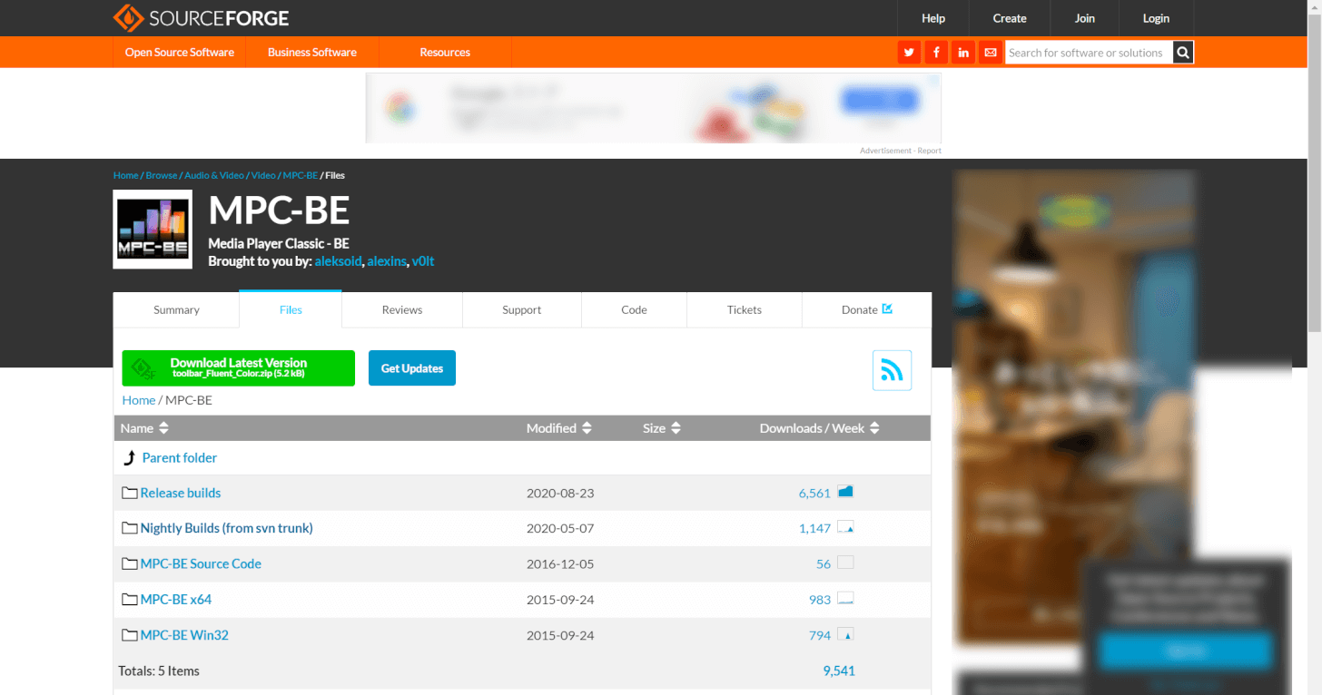Viewport: 1322px width, 695px height.
Task: Click the Parent folder up-arrow icon
Action: [129, 458]
